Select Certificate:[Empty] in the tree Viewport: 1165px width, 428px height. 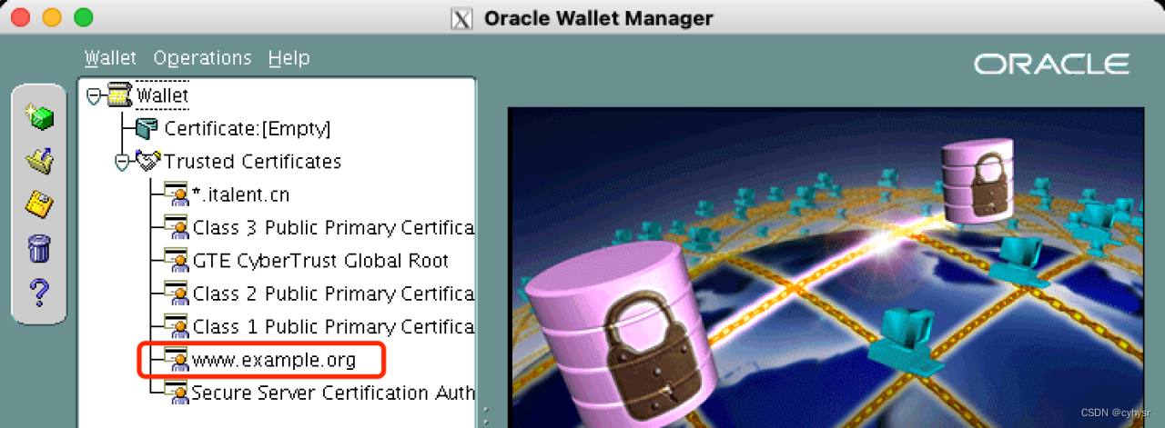(x=248, y=129)
